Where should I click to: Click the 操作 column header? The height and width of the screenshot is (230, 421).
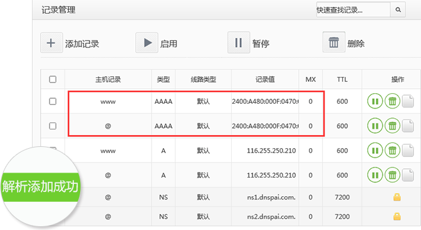(398, 79)
